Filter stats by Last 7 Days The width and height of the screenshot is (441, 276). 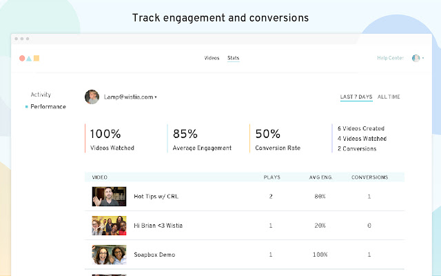(356, 97)
